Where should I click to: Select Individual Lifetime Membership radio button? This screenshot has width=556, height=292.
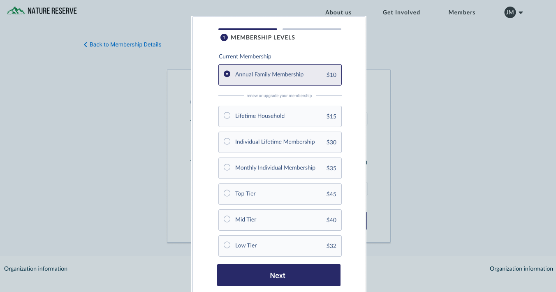coord(227,141)
